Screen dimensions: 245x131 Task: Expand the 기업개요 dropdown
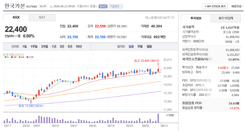pos(116,6)
